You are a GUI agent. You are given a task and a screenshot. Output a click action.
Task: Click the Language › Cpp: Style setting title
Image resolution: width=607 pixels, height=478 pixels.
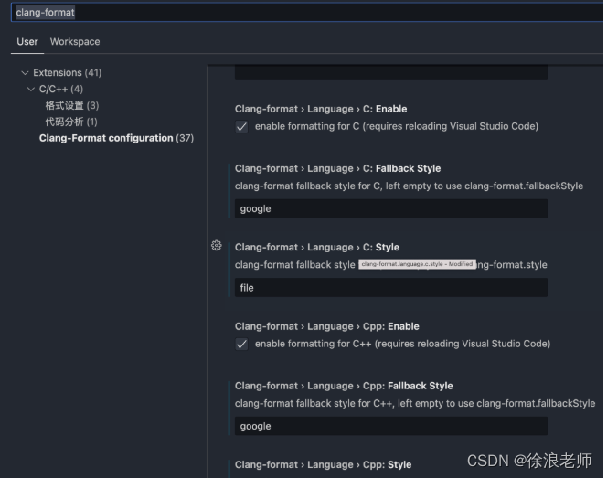323,465
